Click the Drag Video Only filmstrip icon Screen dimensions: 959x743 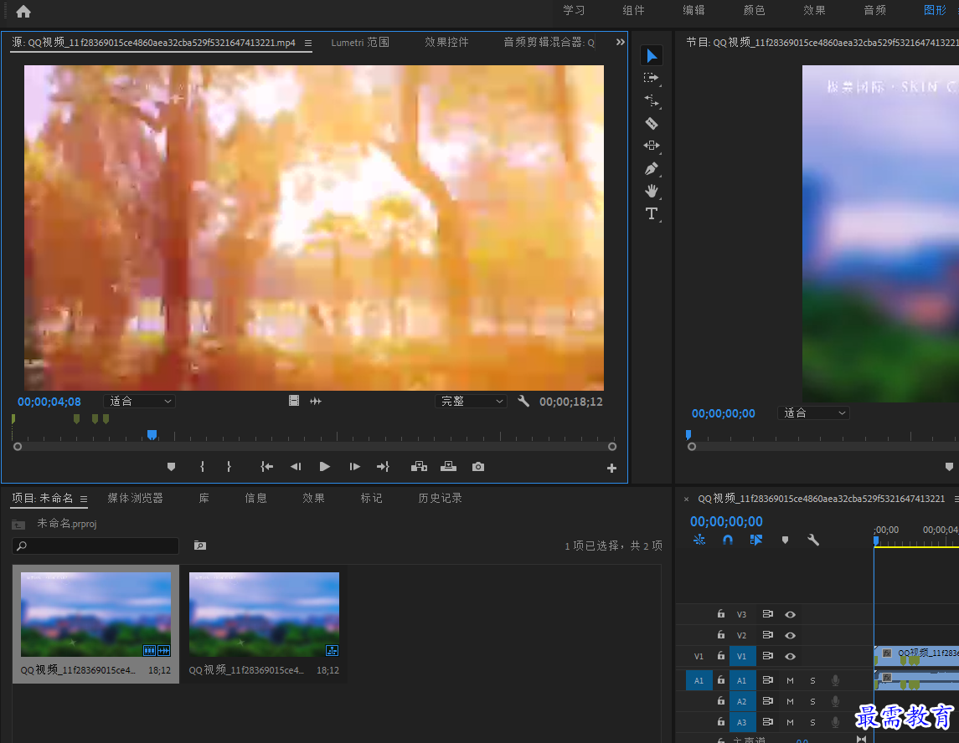[x=294, y=401]
